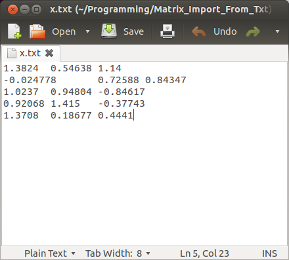
Task: Expand the recent files arrow beside Open
Action: pos(87,31)
